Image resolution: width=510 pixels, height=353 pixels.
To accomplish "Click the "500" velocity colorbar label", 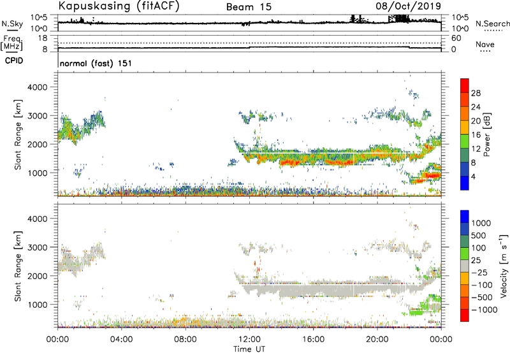I will 479,236.
